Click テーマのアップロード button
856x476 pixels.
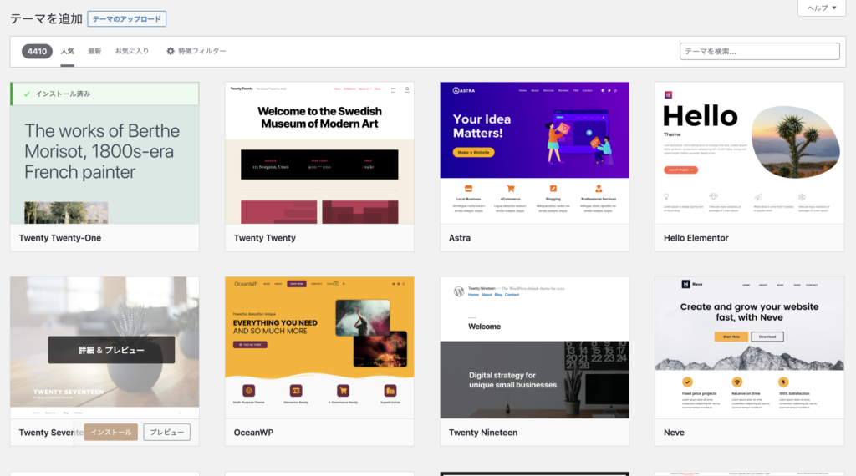click(127, 19)
